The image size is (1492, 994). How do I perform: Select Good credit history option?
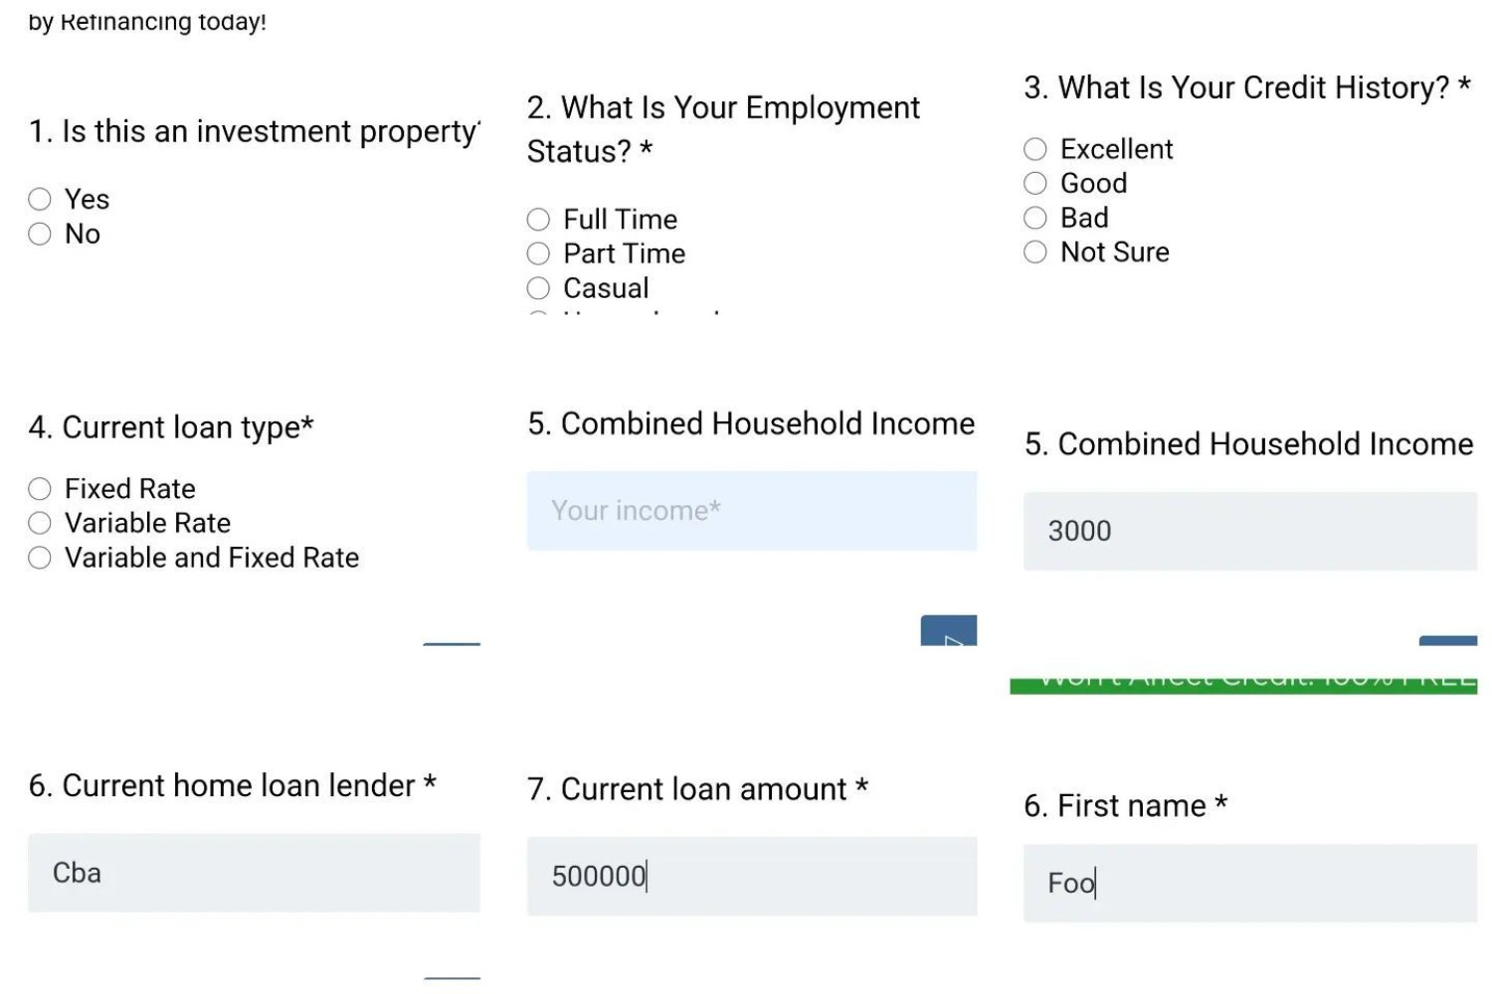1035,184
